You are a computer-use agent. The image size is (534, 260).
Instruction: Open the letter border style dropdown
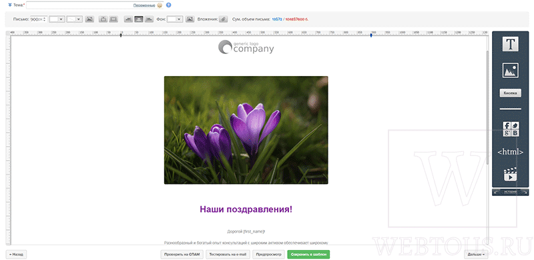click(x=75, y=19)
